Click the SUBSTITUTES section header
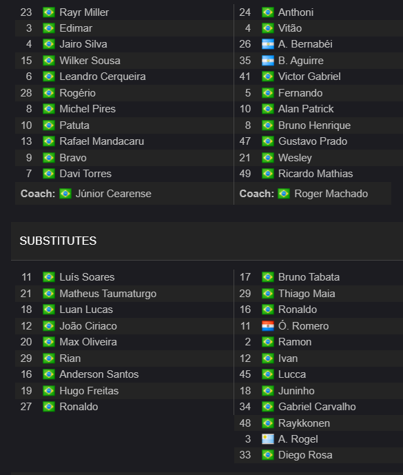 58,241
